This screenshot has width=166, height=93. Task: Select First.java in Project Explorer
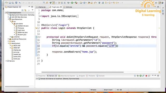coord(21,28)
